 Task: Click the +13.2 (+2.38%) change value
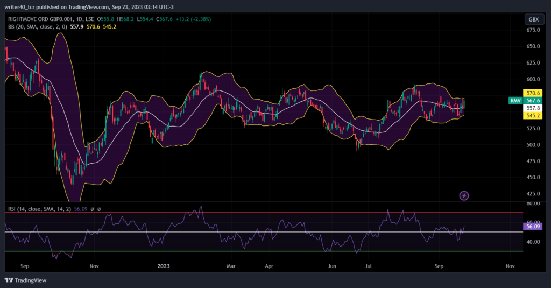(193, 19)
